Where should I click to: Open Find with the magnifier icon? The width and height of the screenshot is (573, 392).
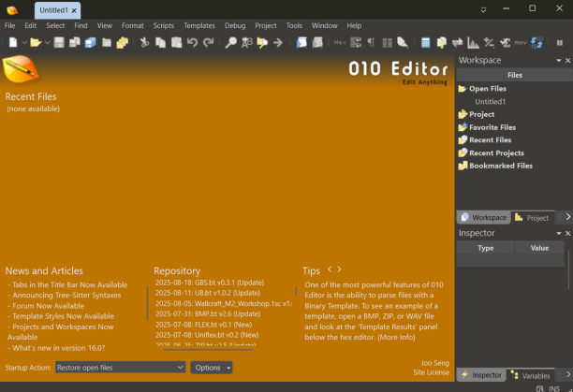230,43
